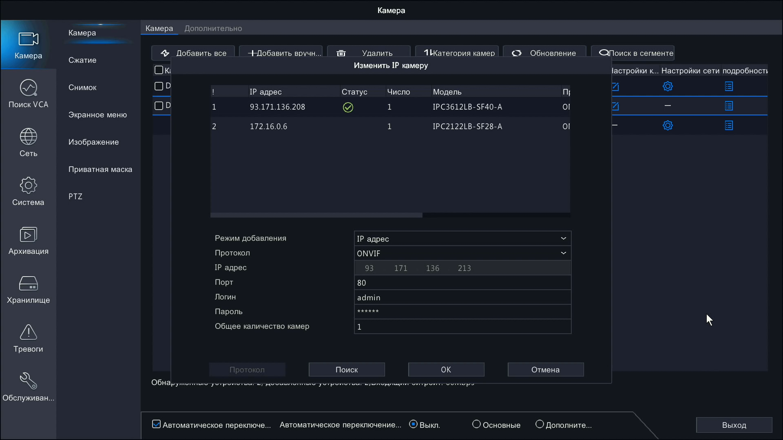
Task: Tick the header select-all checkbox in camera list
Action: (x=159, y=70)
